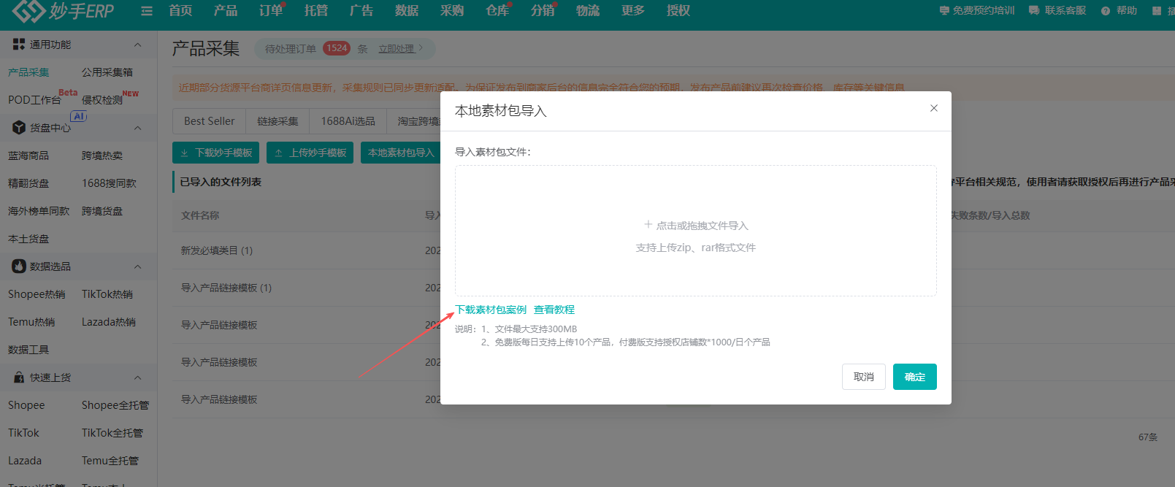The image size is (1175, 487).
Task: Open 精翻货盘 in sidebar
Action: [x=28, y=183]
